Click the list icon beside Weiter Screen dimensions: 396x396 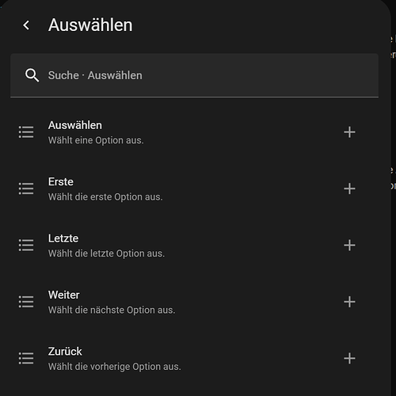26,302
